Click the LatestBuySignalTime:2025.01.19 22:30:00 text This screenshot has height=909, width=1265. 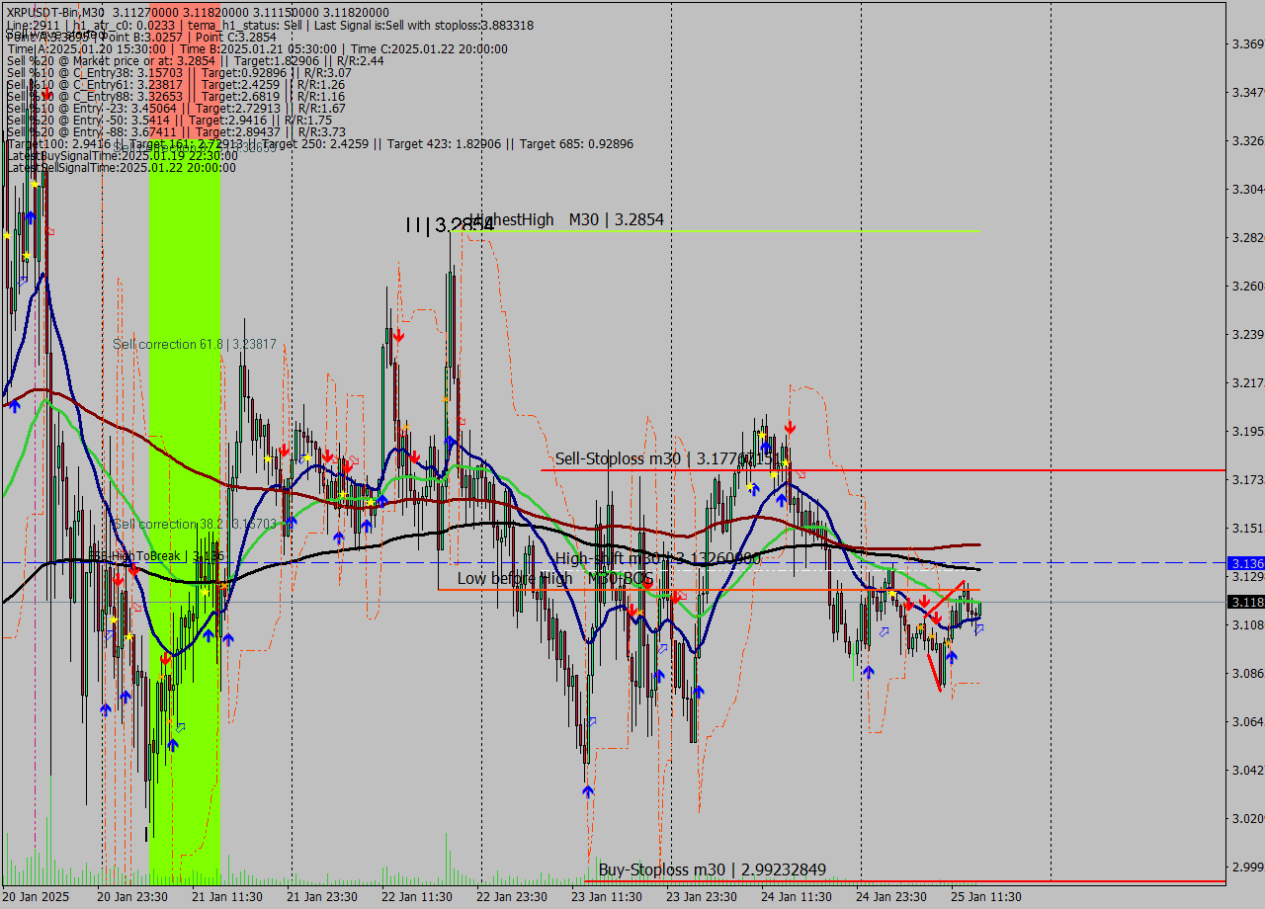point(123,155)
